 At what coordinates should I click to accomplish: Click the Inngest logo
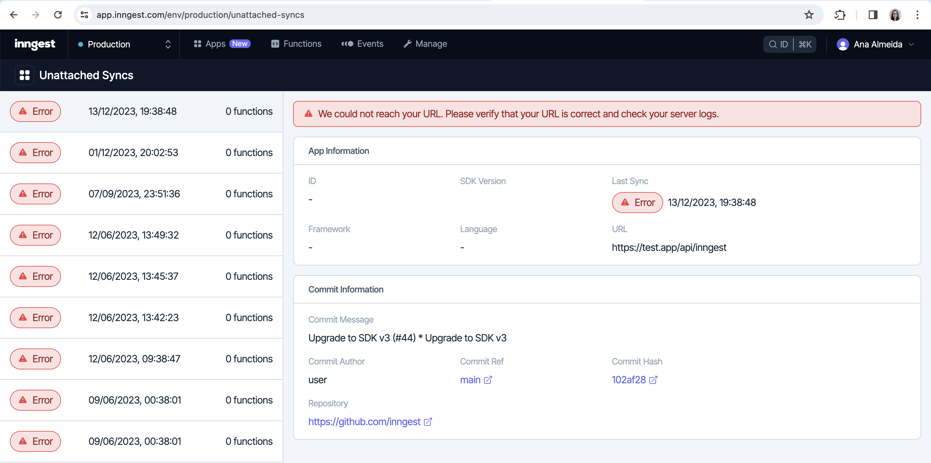(35, 44)
